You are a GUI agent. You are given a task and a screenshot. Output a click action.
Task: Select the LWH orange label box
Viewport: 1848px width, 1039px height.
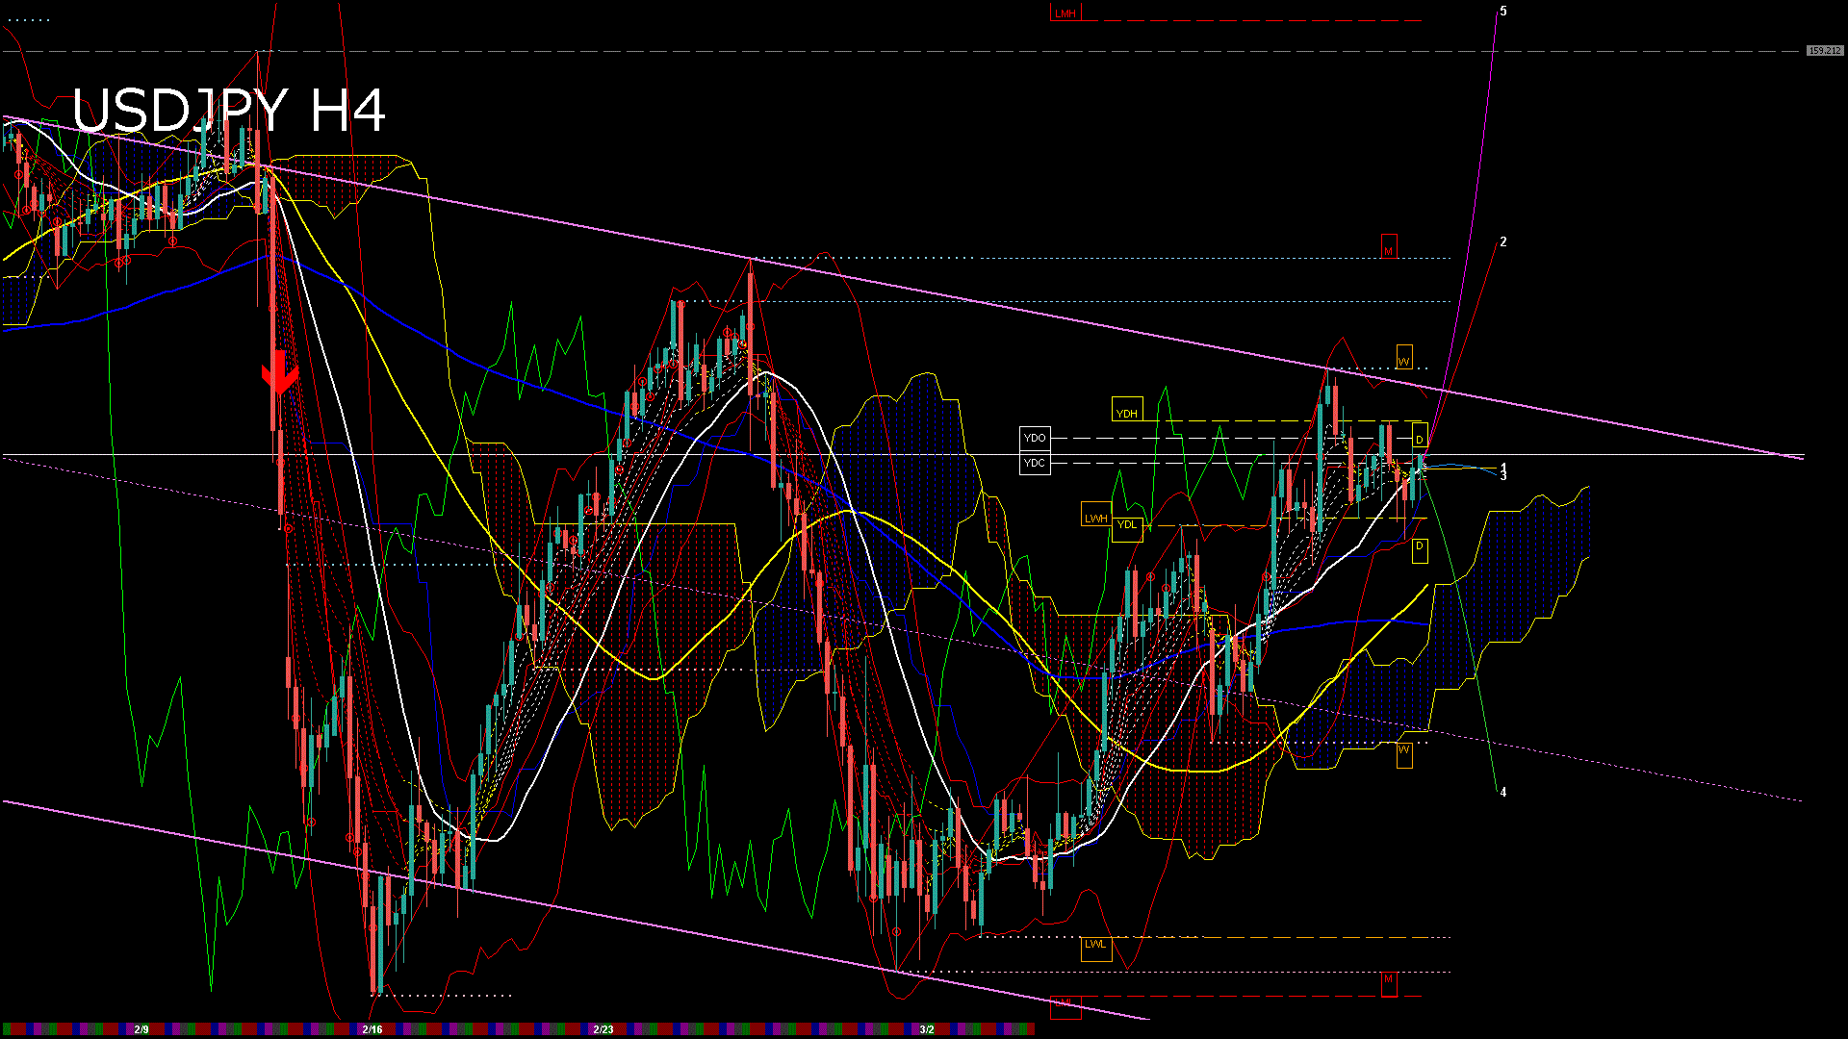(1096, 518)
